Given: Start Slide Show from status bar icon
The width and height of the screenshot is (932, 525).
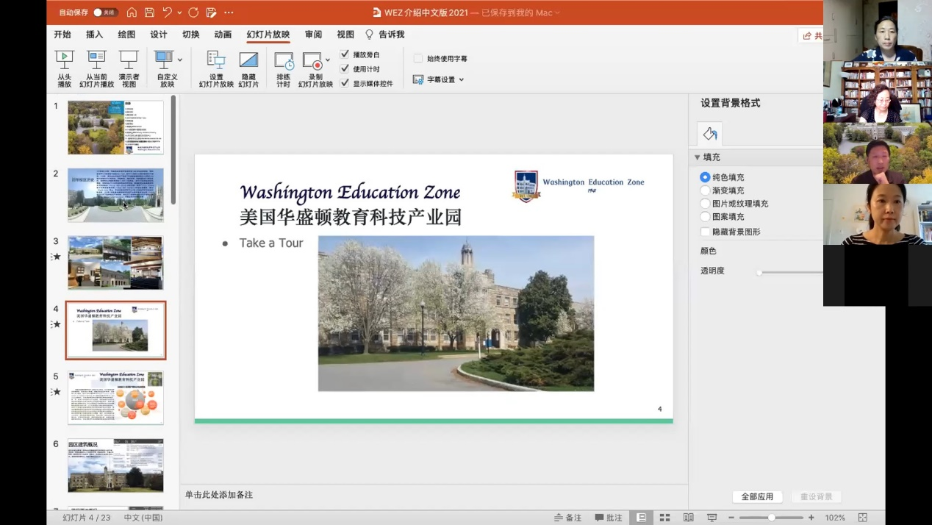Looking at the screenshot, I should tap(711, 518).
